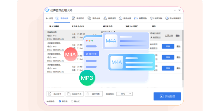The width and height of the screenshot is (222, 111).
Task: Click the blue 开始处理 start button
Action: (x=167, y=96)
